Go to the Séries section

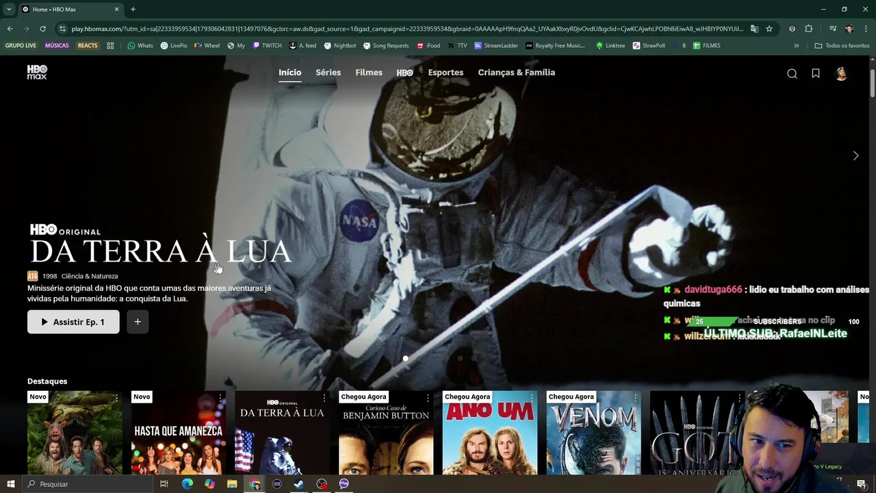tap(328, 73)
